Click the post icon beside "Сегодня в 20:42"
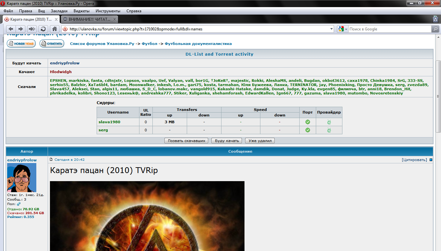 [51, 159]
